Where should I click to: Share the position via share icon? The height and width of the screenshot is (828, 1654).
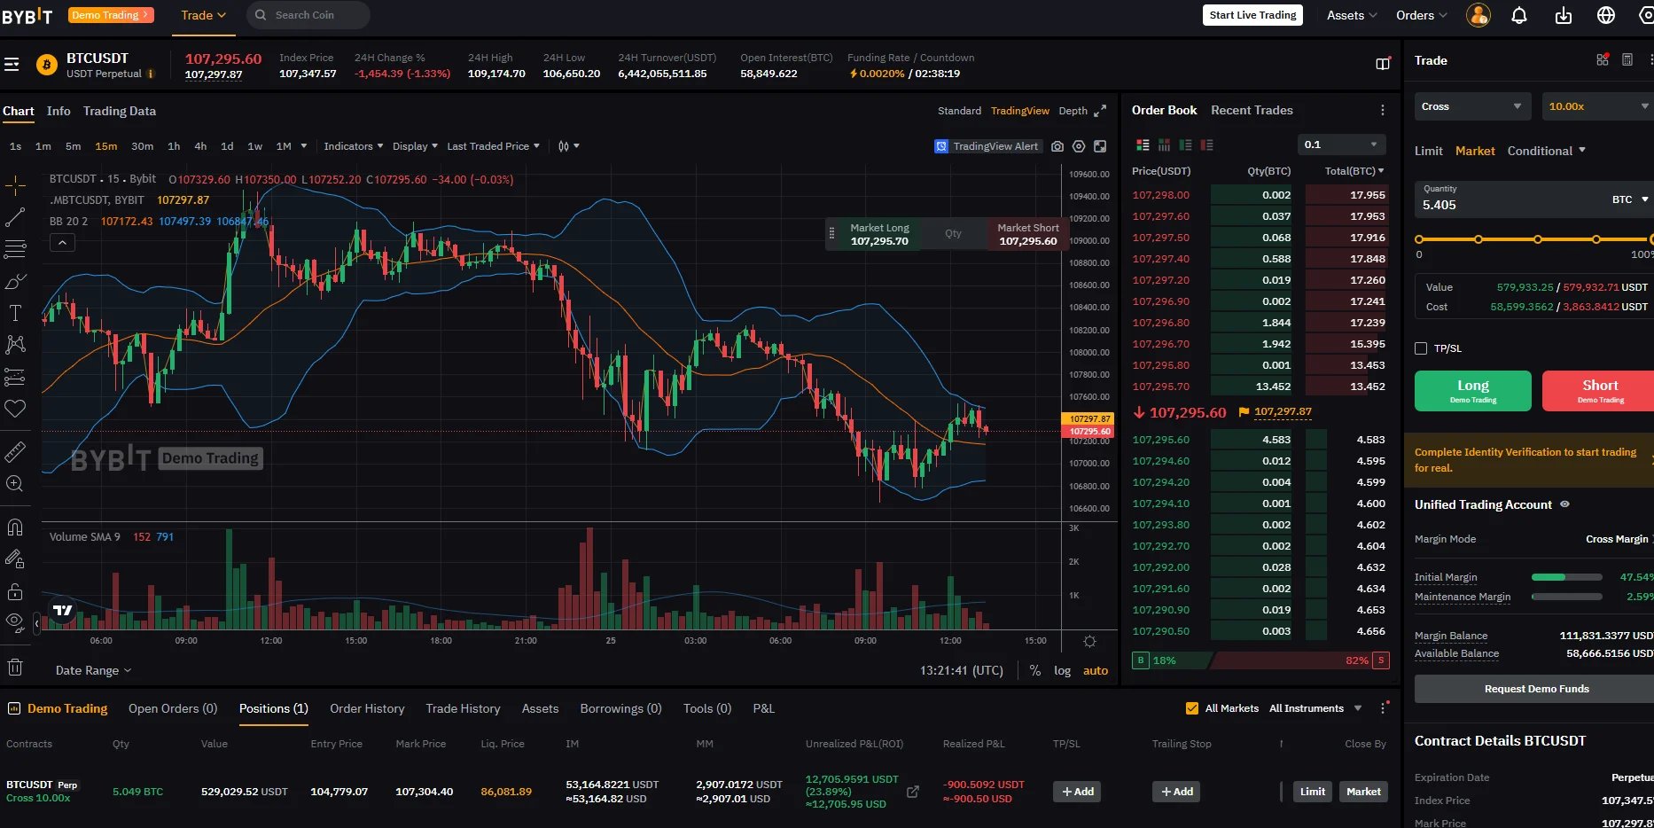pyautogui.click(x=913, y=792)
